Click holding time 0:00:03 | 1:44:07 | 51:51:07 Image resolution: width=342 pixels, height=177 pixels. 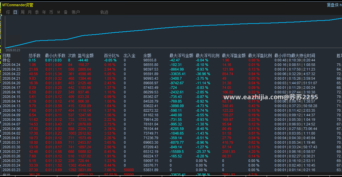point(296,83)
